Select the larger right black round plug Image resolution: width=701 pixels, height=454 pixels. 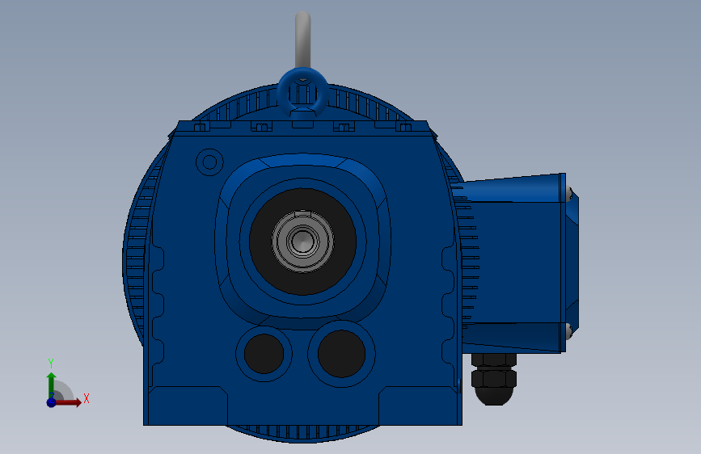tap(341, 354)
